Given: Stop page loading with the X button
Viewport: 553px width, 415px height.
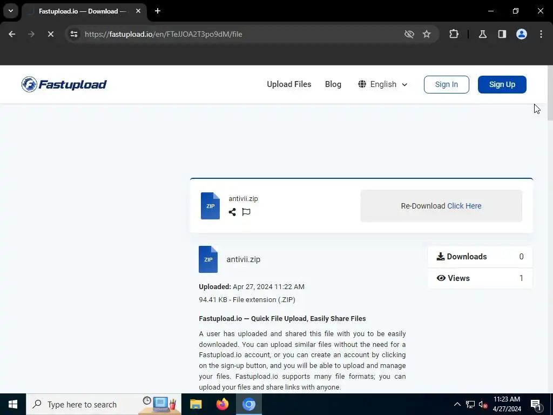Looking at the screenshot, I should 51,34.
